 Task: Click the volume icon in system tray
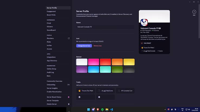[189, 110]
